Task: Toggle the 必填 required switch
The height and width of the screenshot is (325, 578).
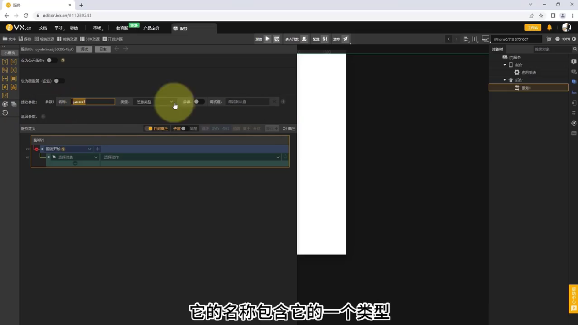Action: [199, 101]
